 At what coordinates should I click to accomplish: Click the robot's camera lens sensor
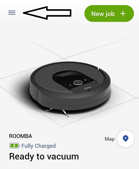[x=92, y=90]
